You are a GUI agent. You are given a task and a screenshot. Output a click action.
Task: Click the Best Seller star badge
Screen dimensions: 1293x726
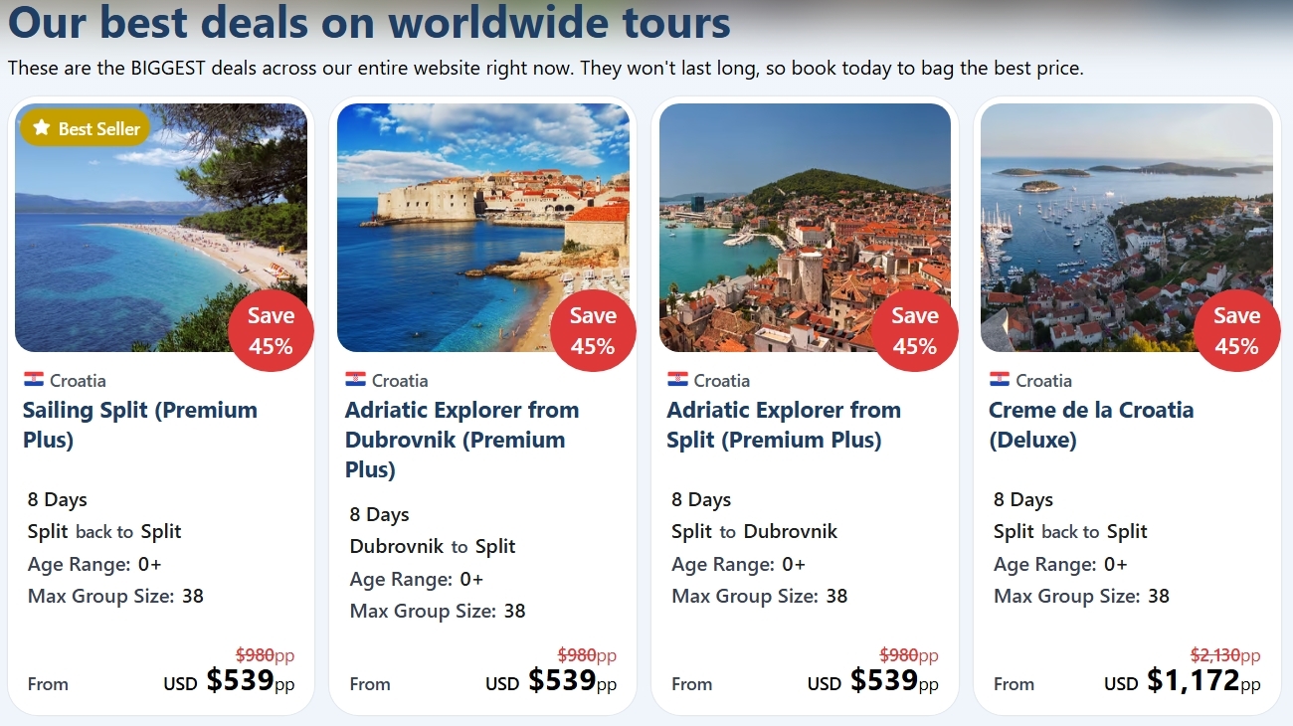tap(86, 128)
